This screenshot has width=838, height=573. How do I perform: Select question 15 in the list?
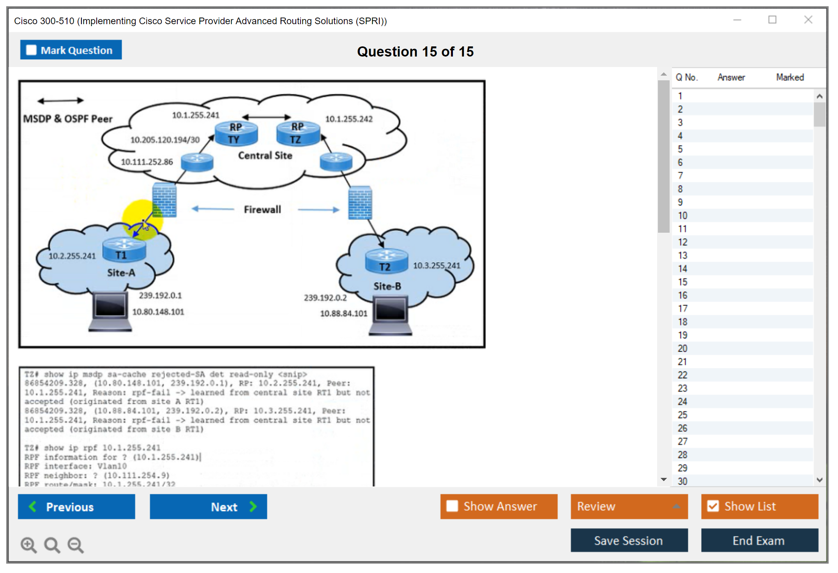click(682, 282)
